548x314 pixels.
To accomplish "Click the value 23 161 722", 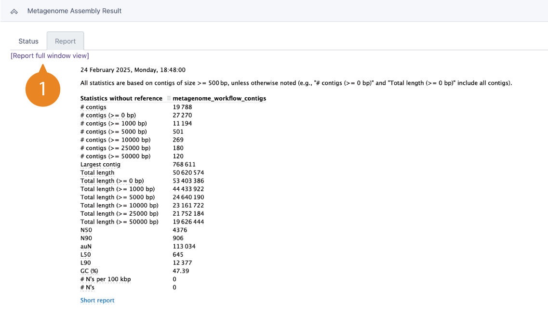I will [x=188, y=205].
